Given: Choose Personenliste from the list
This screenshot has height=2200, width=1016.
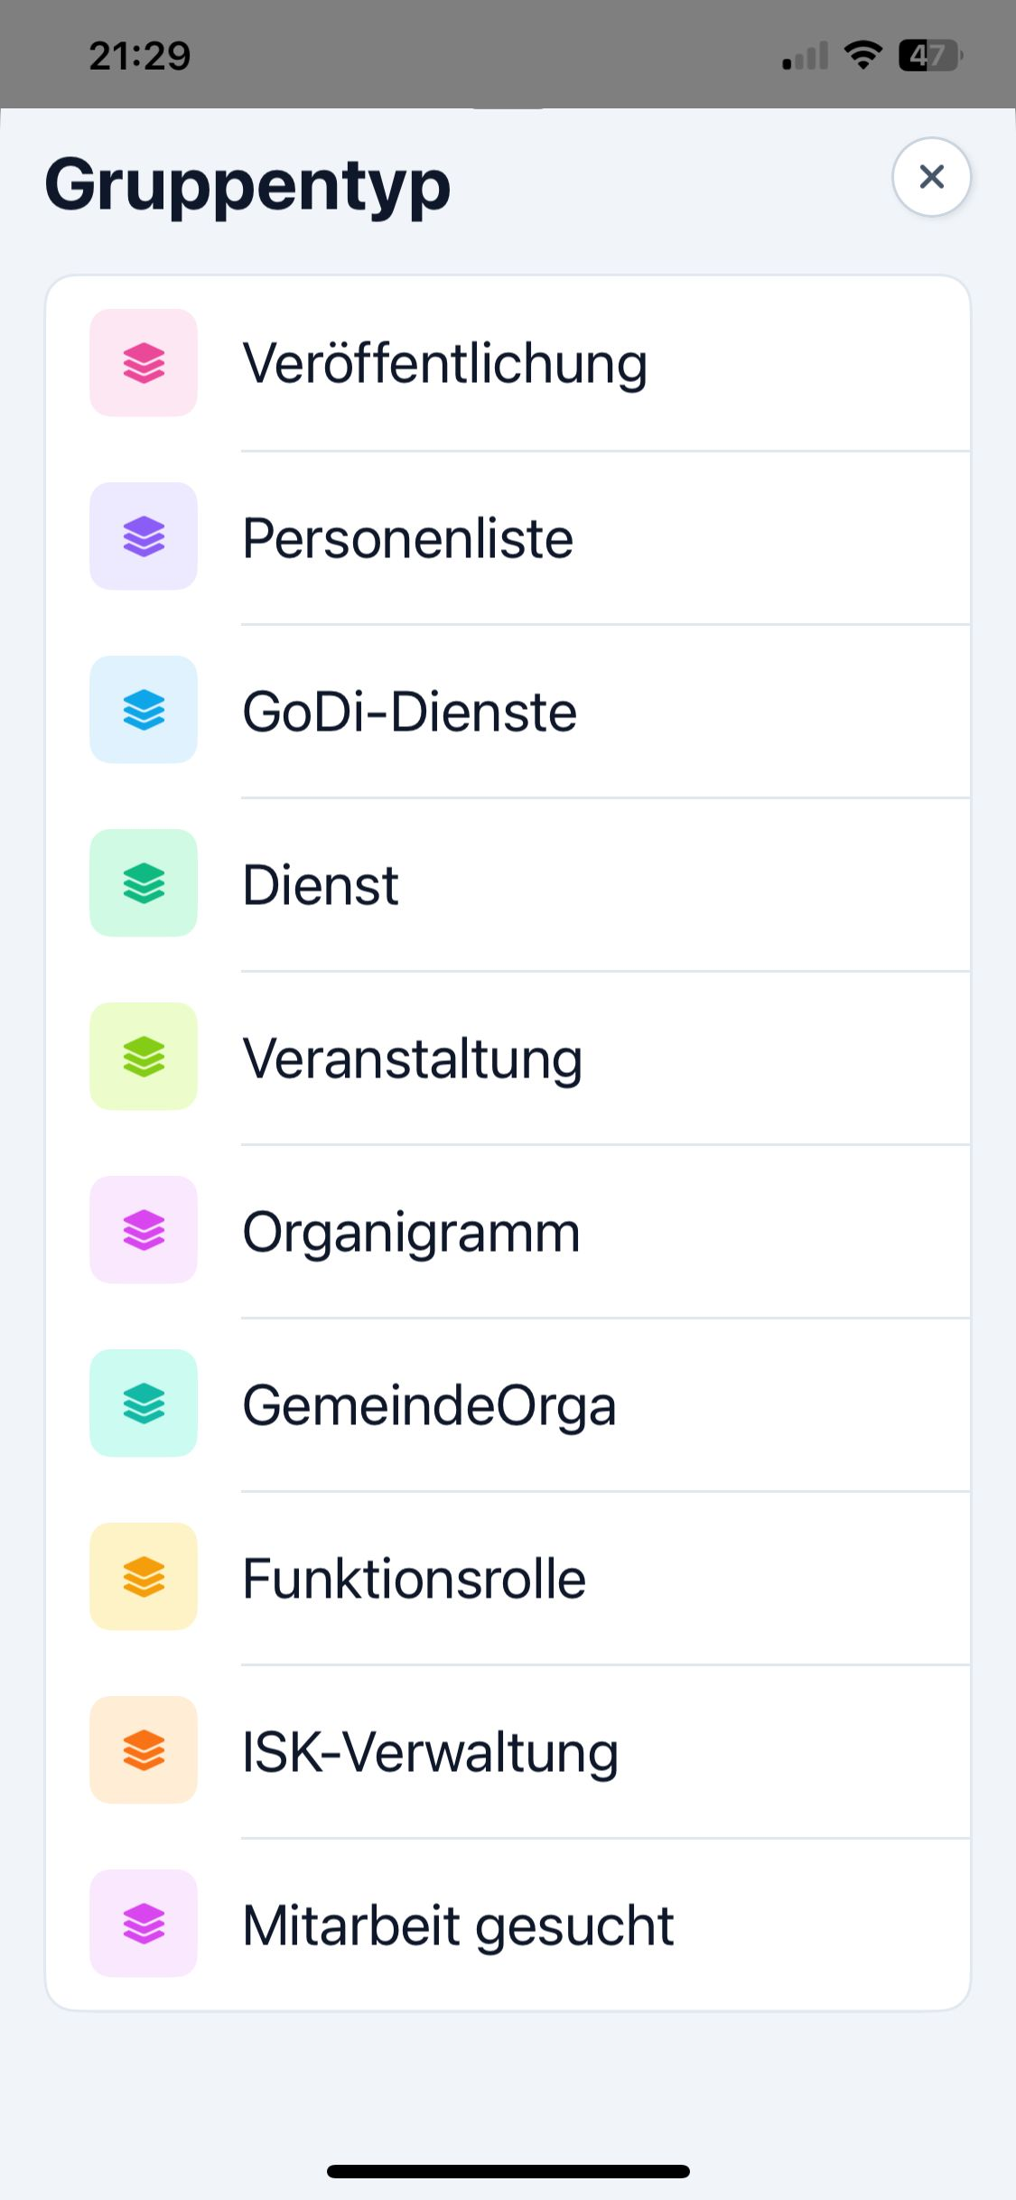Looking at the screenshot, I should tap(408, 539).
